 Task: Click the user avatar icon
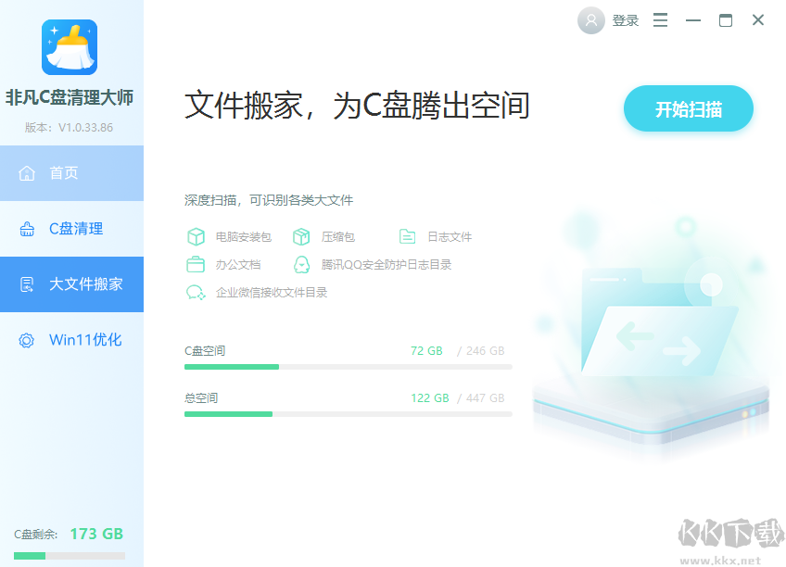590,19
